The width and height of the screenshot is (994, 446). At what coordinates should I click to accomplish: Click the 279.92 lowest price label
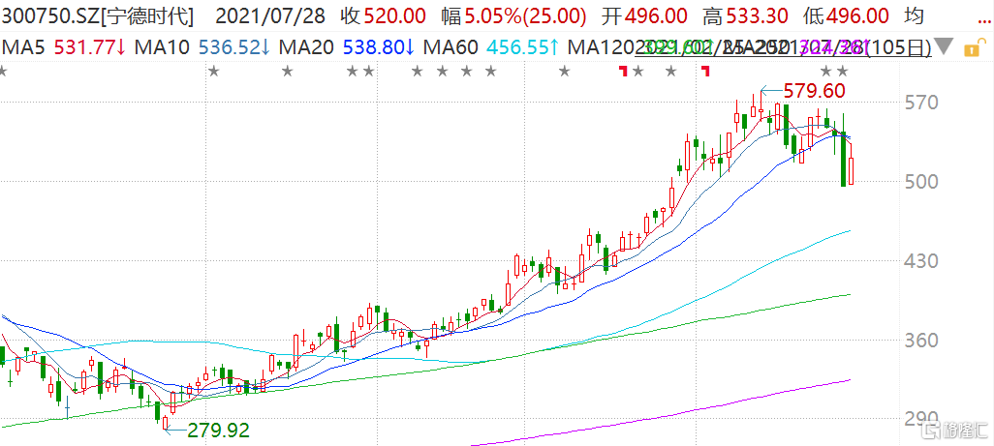tap(219, 431)
